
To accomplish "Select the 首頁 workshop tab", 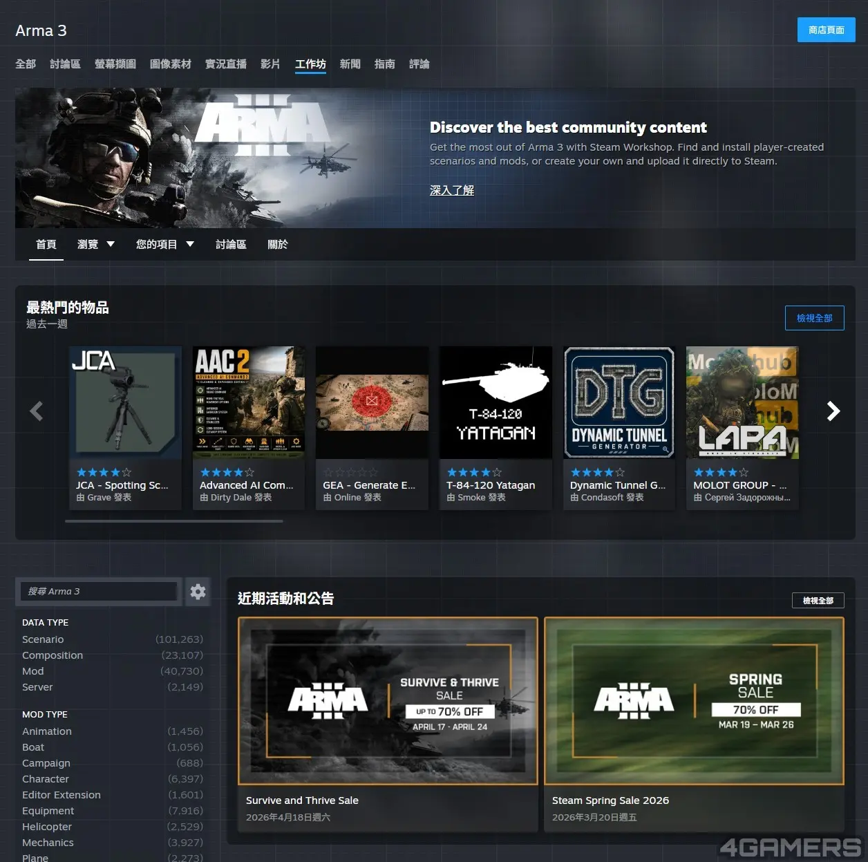I will [x=46, y=244].
